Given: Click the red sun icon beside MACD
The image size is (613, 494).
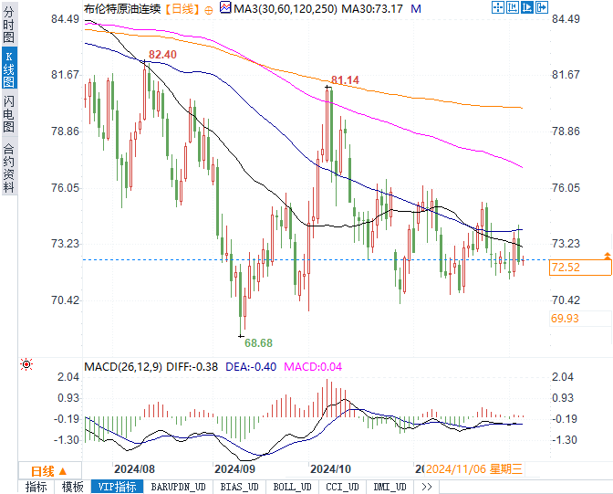Looking at the screenshot, I should click(x=26, y=364).
